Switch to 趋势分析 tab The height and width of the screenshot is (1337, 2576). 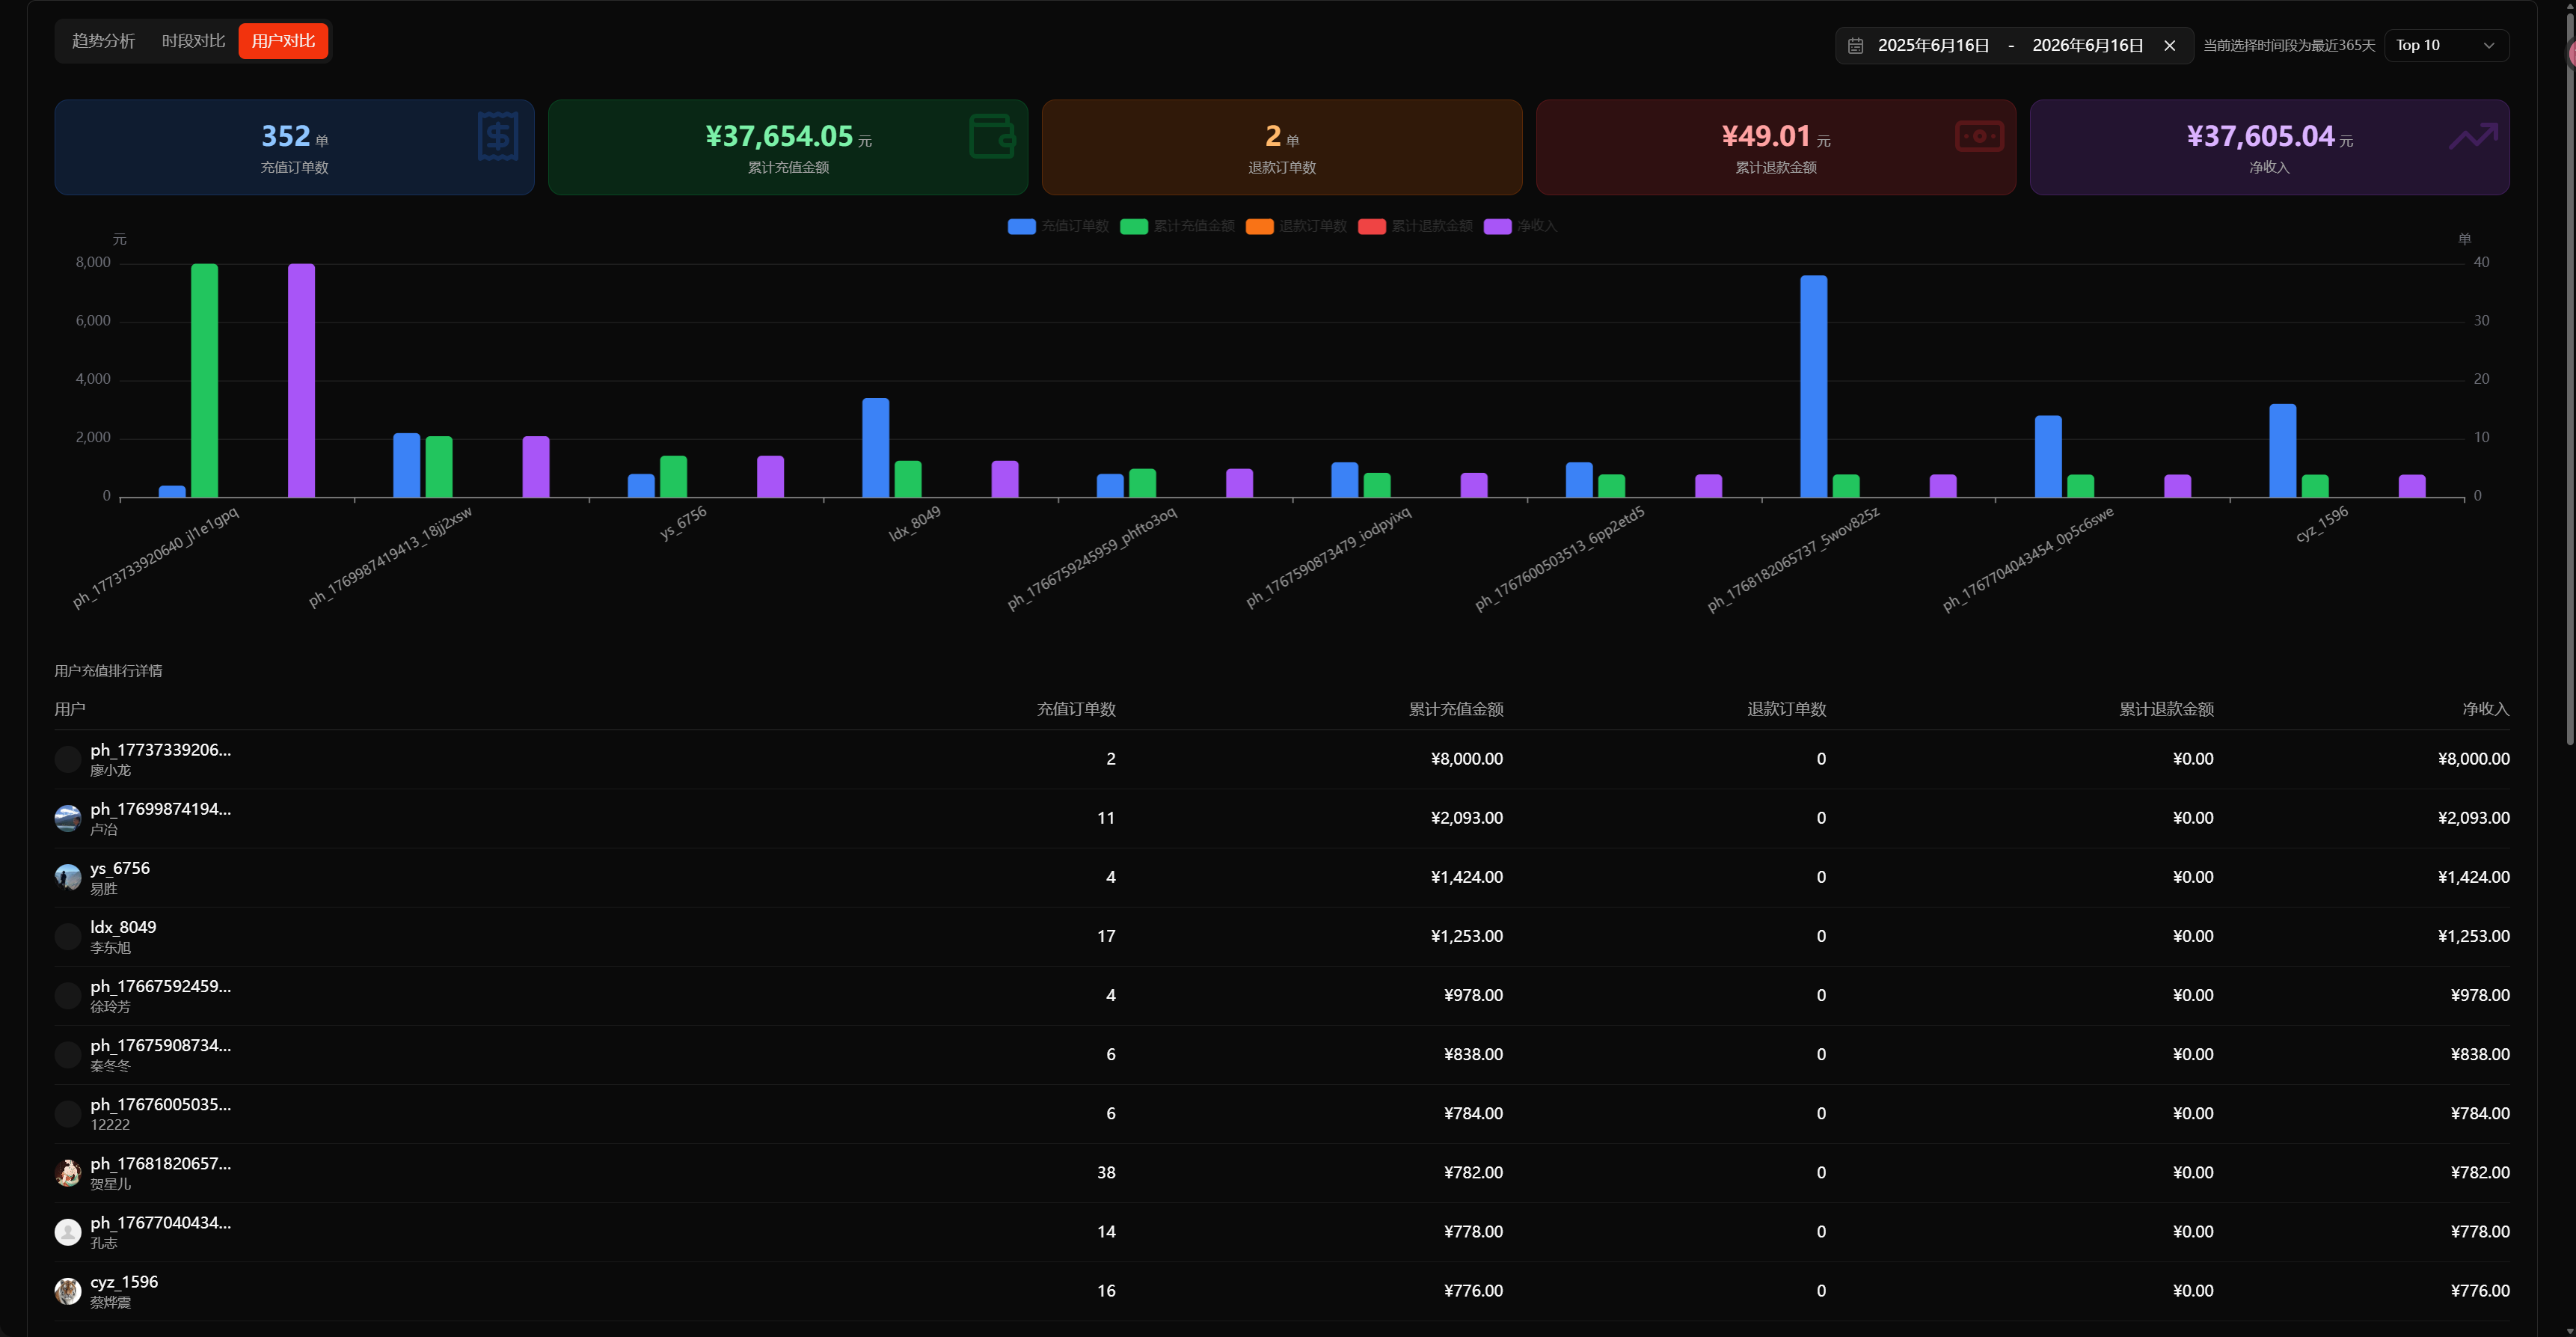(x=103, y=41)
